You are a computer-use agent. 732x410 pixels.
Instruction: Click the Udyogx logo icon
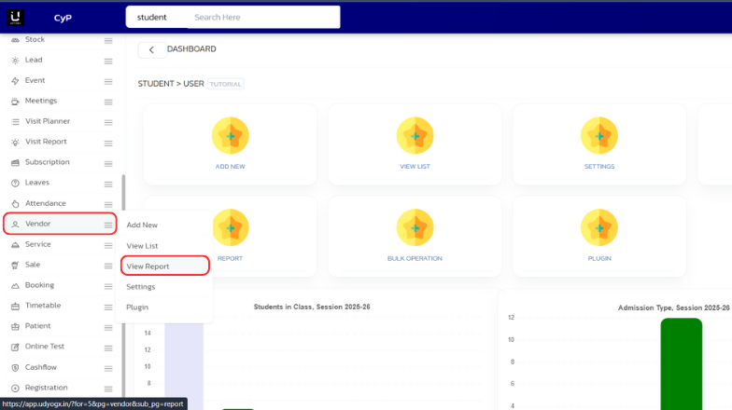tap(16, 16)
